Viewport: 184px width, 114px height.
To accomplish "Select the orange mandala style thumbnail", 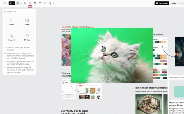I will 93,91.
